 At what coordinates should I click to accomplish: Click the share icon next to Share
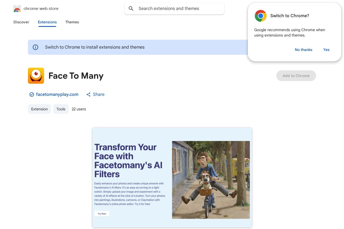click(x=88, y=94)
